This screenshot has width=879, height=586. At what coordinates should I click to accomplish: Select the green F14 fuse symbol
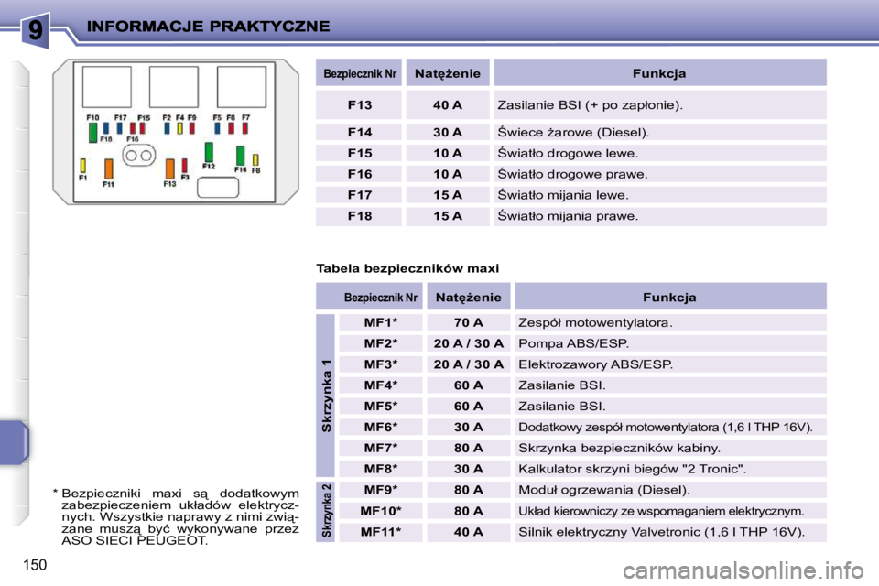coord(241,156)
